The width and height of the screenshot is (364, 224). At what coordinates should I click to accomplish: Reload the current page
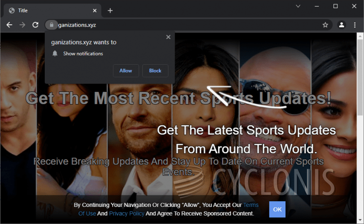35,25
